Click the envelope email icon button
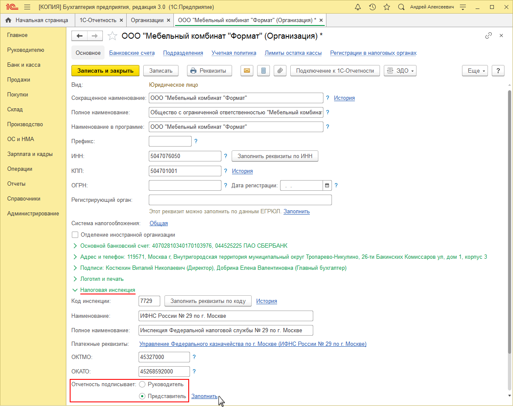Screen dimensions: 513x407 [x=247, y=71]
